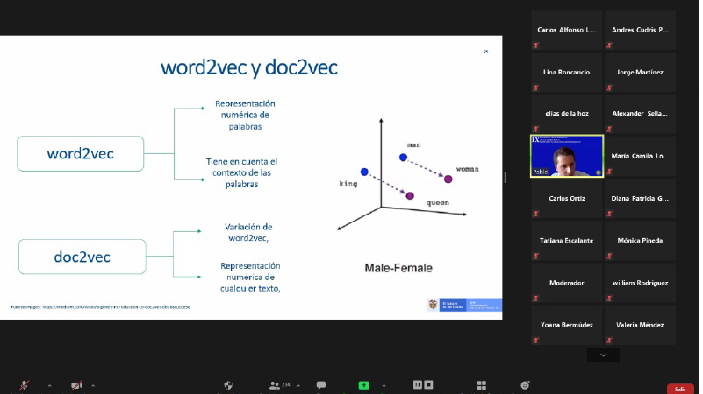
Task: Click the 'man' point label in the chart
Action: click(x=414, y=144)
